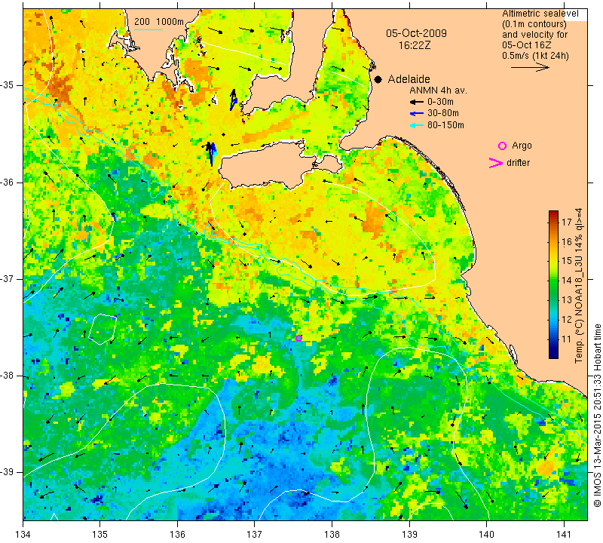Click the blue and black mooring arrows west of Kangaroo Island
This screenshot has height=543, width=603.
[211, 153]
